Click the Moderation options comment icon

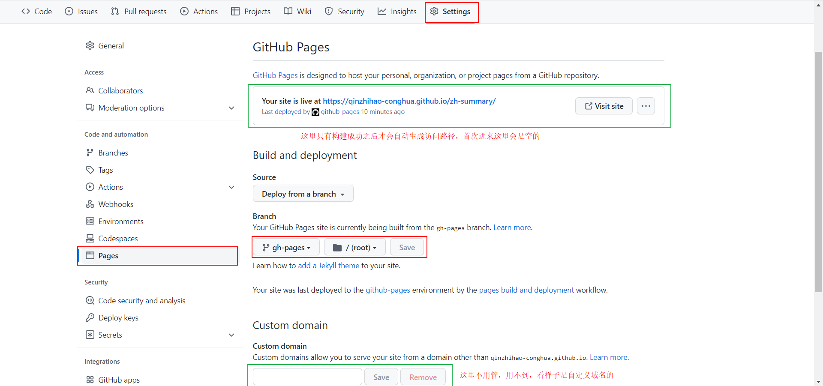[90, 108]
